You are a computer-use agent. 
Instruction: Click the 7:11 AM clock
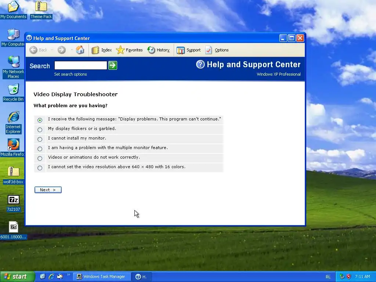click(362, 276)
